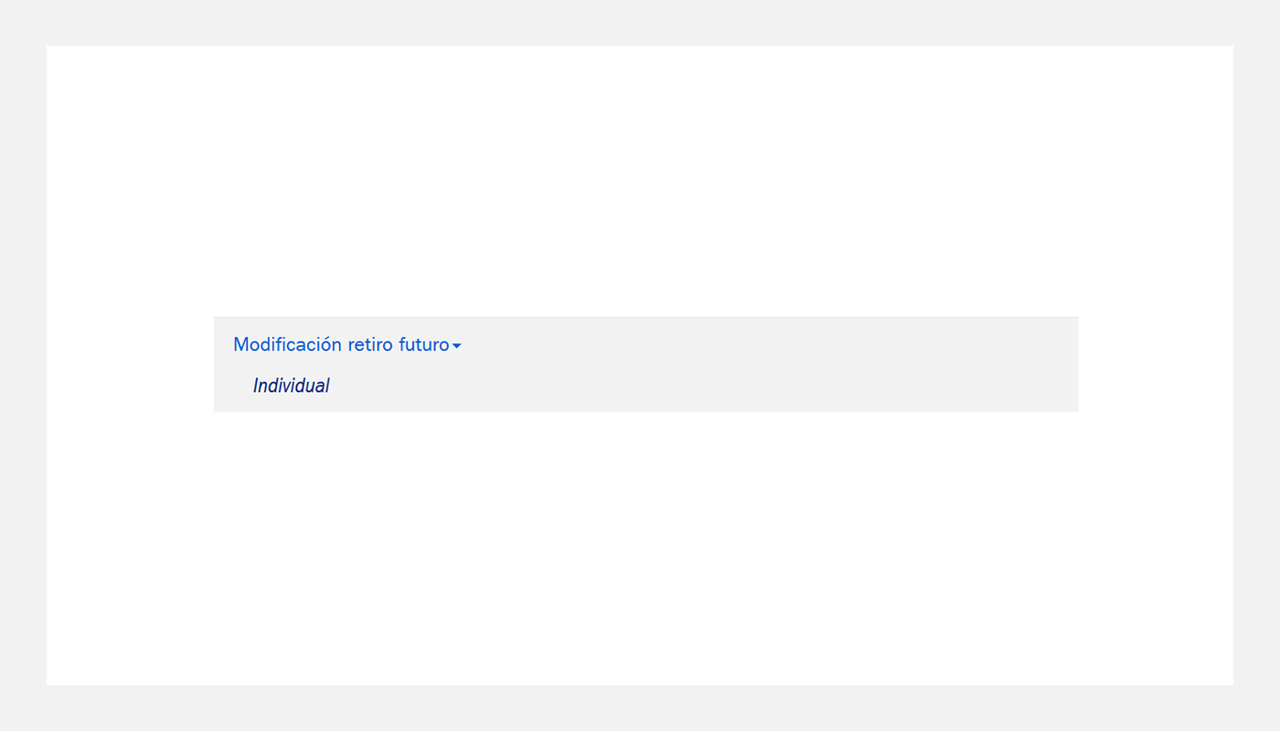Screen dimensions: 1280x731
Task: Click the italic Individual option
Action: (291, 386)
